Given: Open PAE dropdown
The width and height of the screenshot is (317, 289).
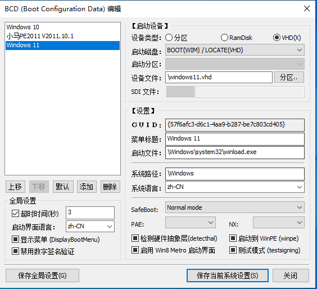Looking at the screenshot, I should [191, 223].
